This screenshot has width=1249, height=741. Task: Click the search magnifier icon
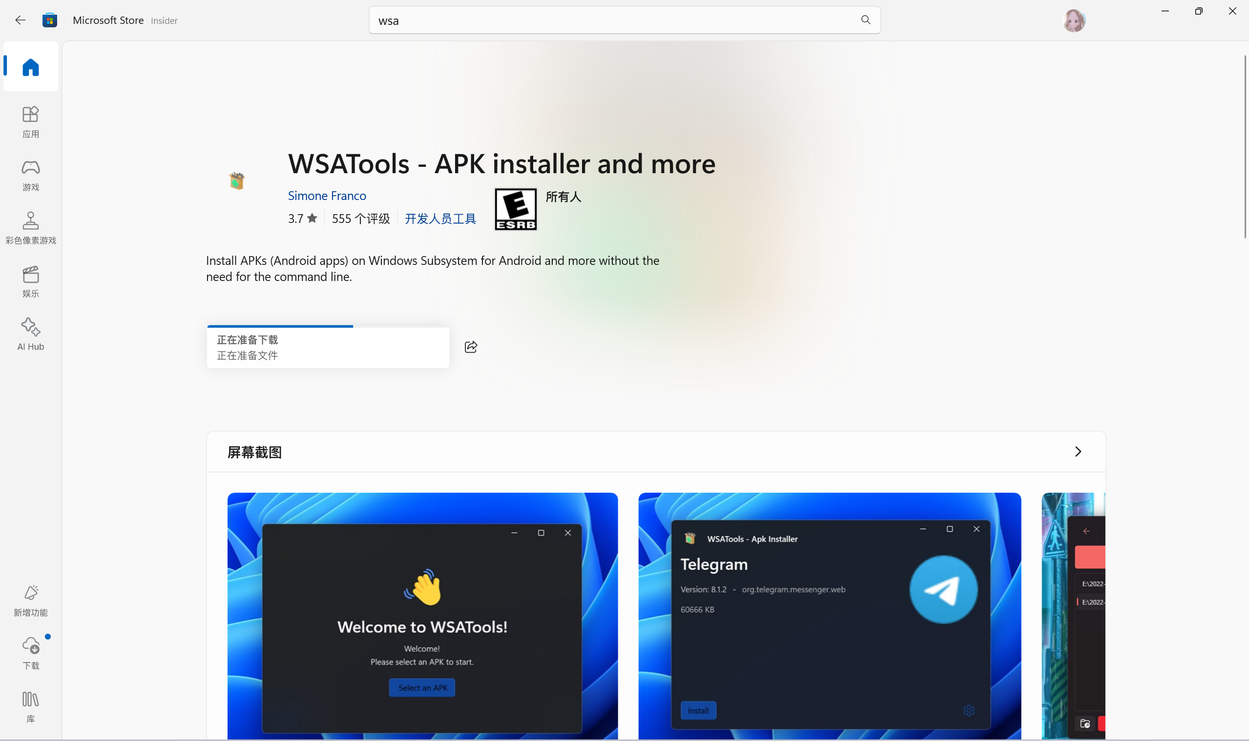[x=866, y=20]
